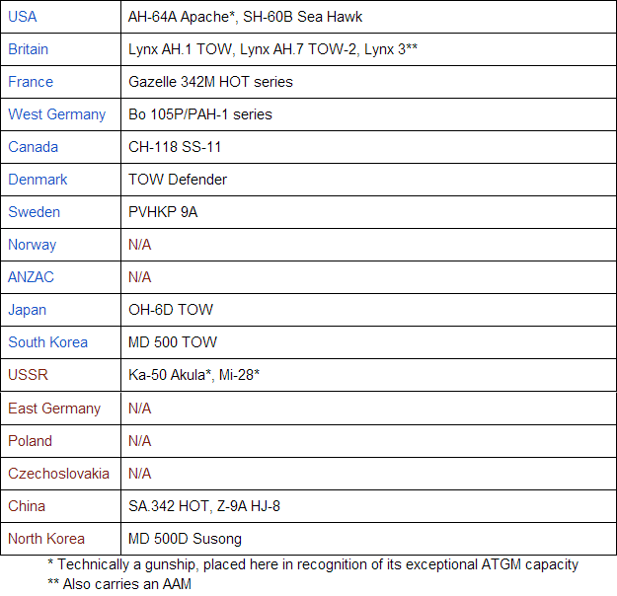Open the Sweden link

[34, 212]
